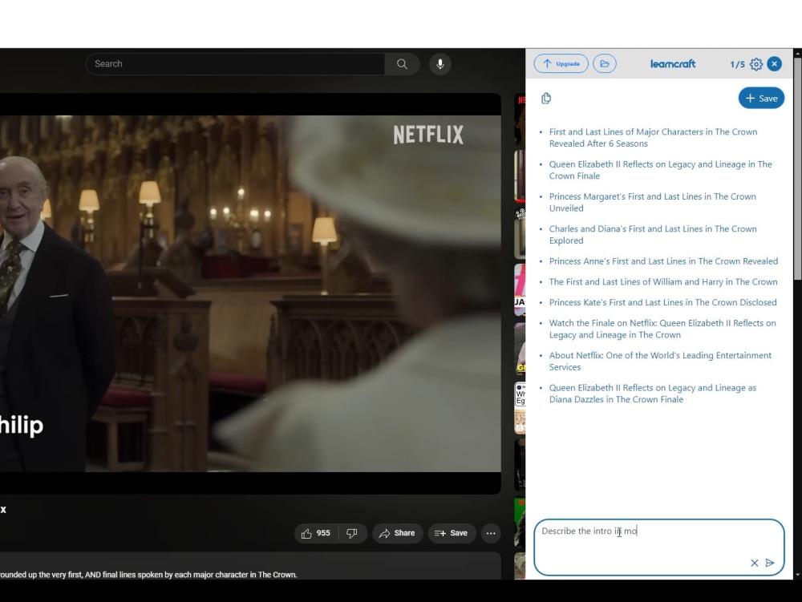This screenshot has width=802, height=602.
Task: Open Charles and Diana's First and Last Lines link
Action: click(653, 235)
